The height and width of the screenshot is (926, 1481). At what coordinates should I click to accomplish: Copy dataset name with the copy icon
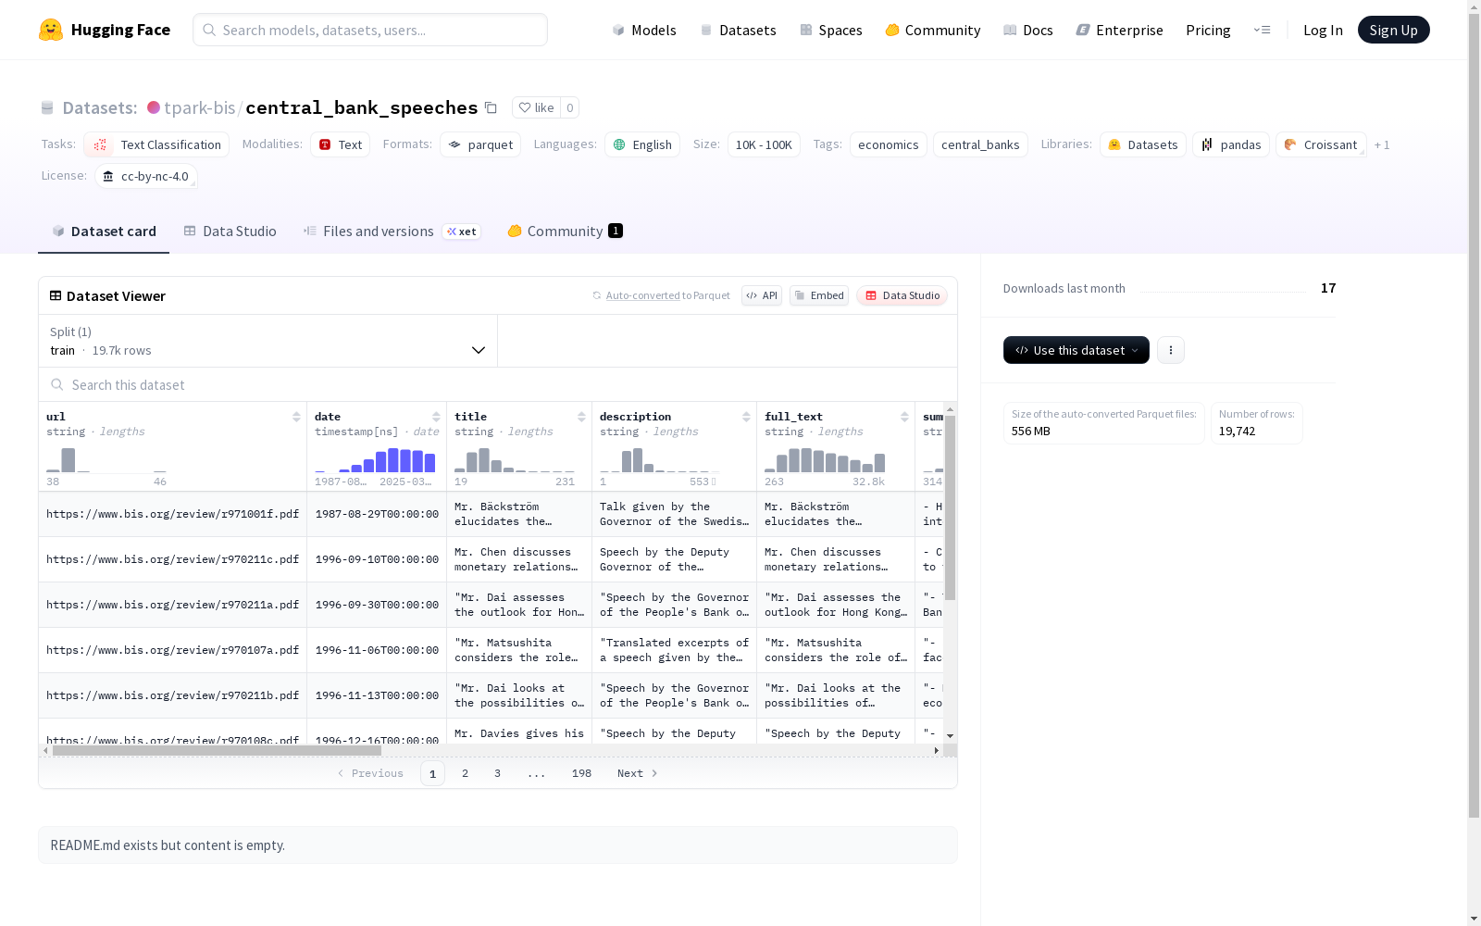pos(491,107)
